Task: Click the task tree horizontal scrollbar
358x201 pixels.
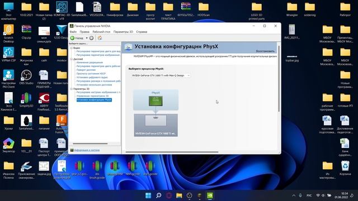Action: pos(90,144)
